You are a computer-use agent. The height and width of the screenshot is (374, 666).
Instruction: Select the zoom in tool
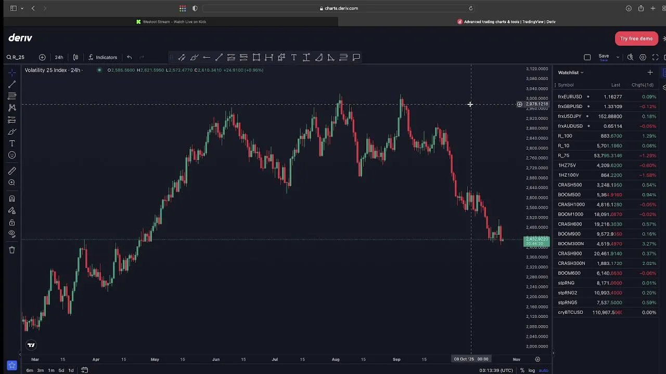[x=12, y=183]
